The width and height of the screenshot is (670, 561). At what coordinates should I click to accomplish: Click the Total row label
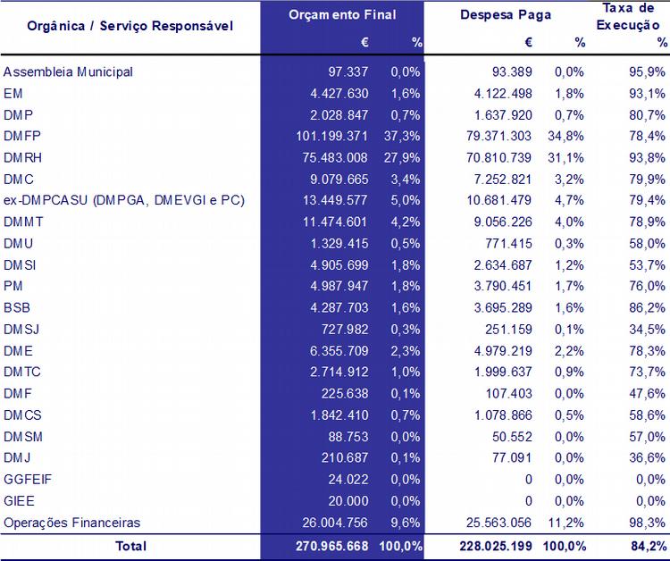pyautogui.click(x=130, y=545)
